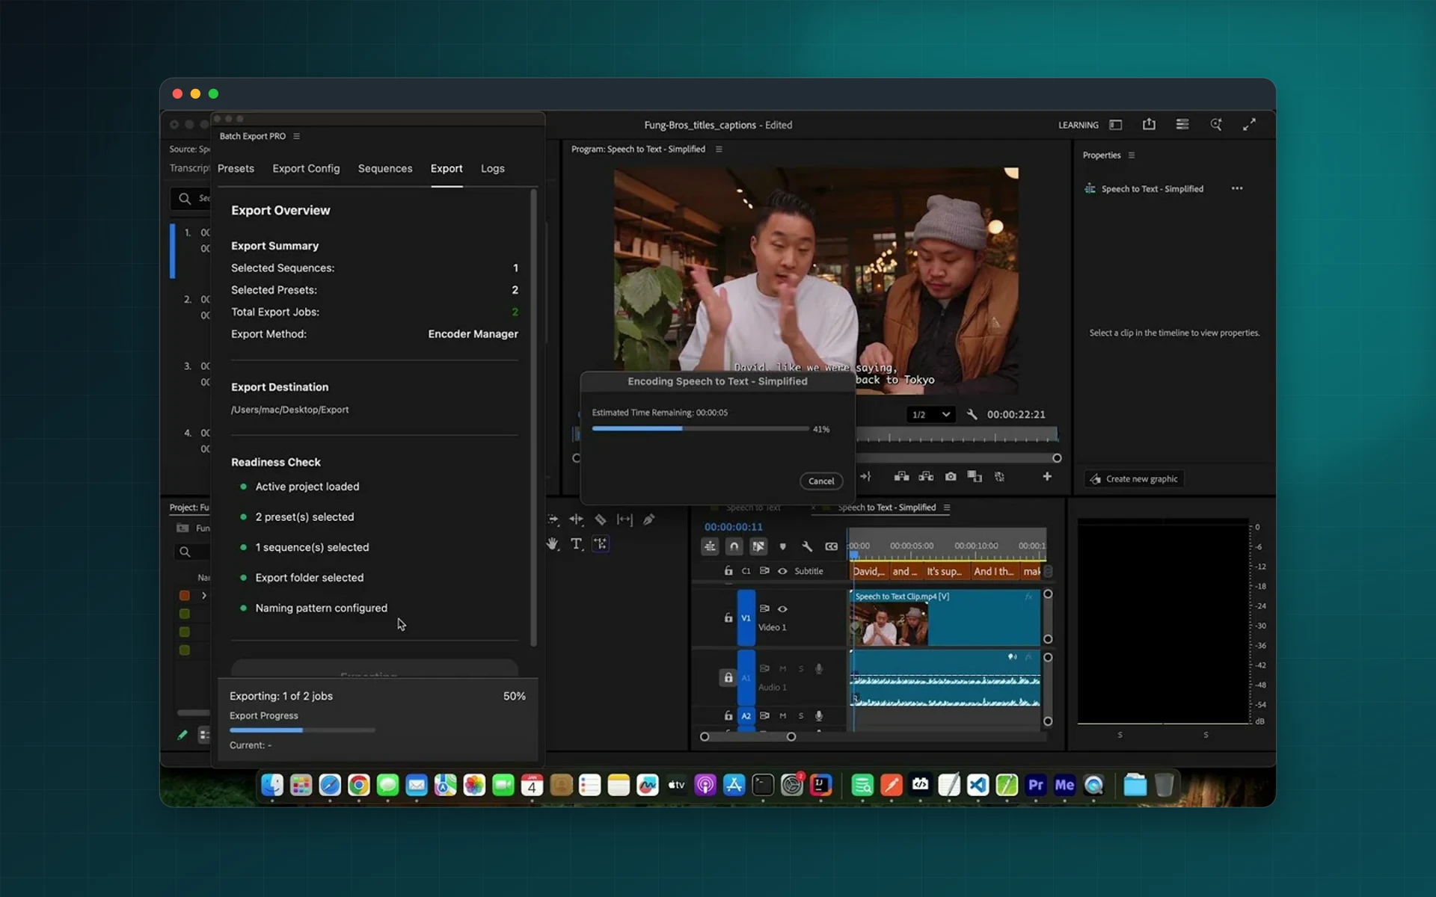Viewport: 1436px width, 897px height.
Task: Open Speech to Text - Simplified sequence menu
Action: 947,508
